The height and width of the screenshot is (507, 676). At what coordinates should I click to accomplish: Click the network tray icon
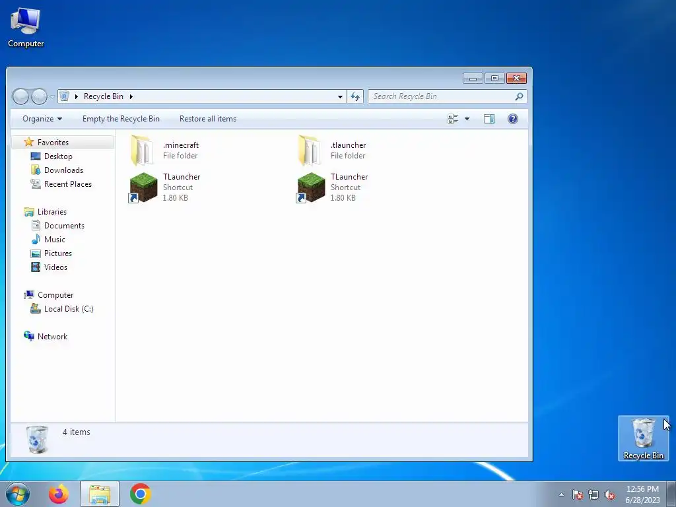tap(593, 494)
